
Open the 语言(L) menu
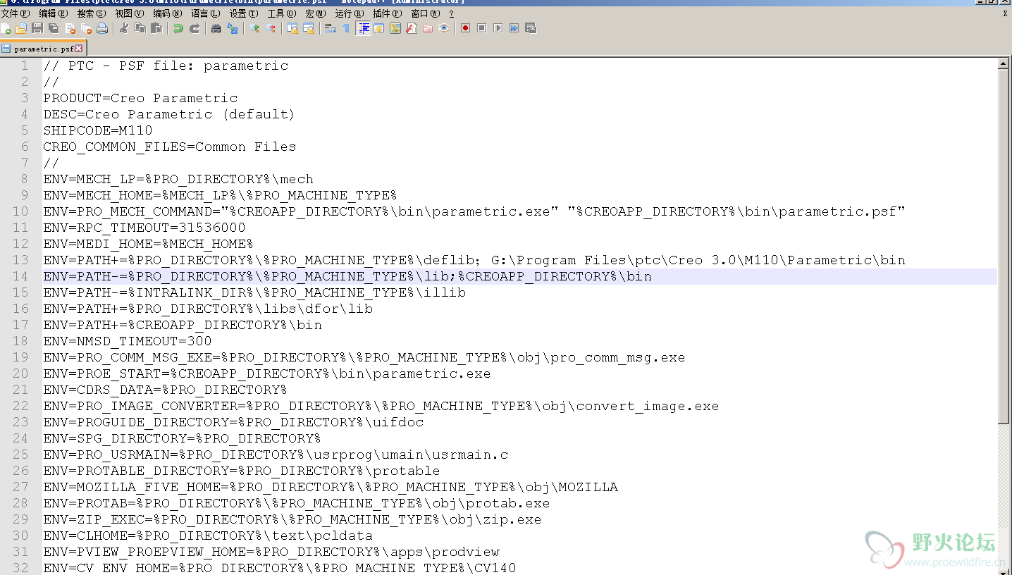pos(206,13)
